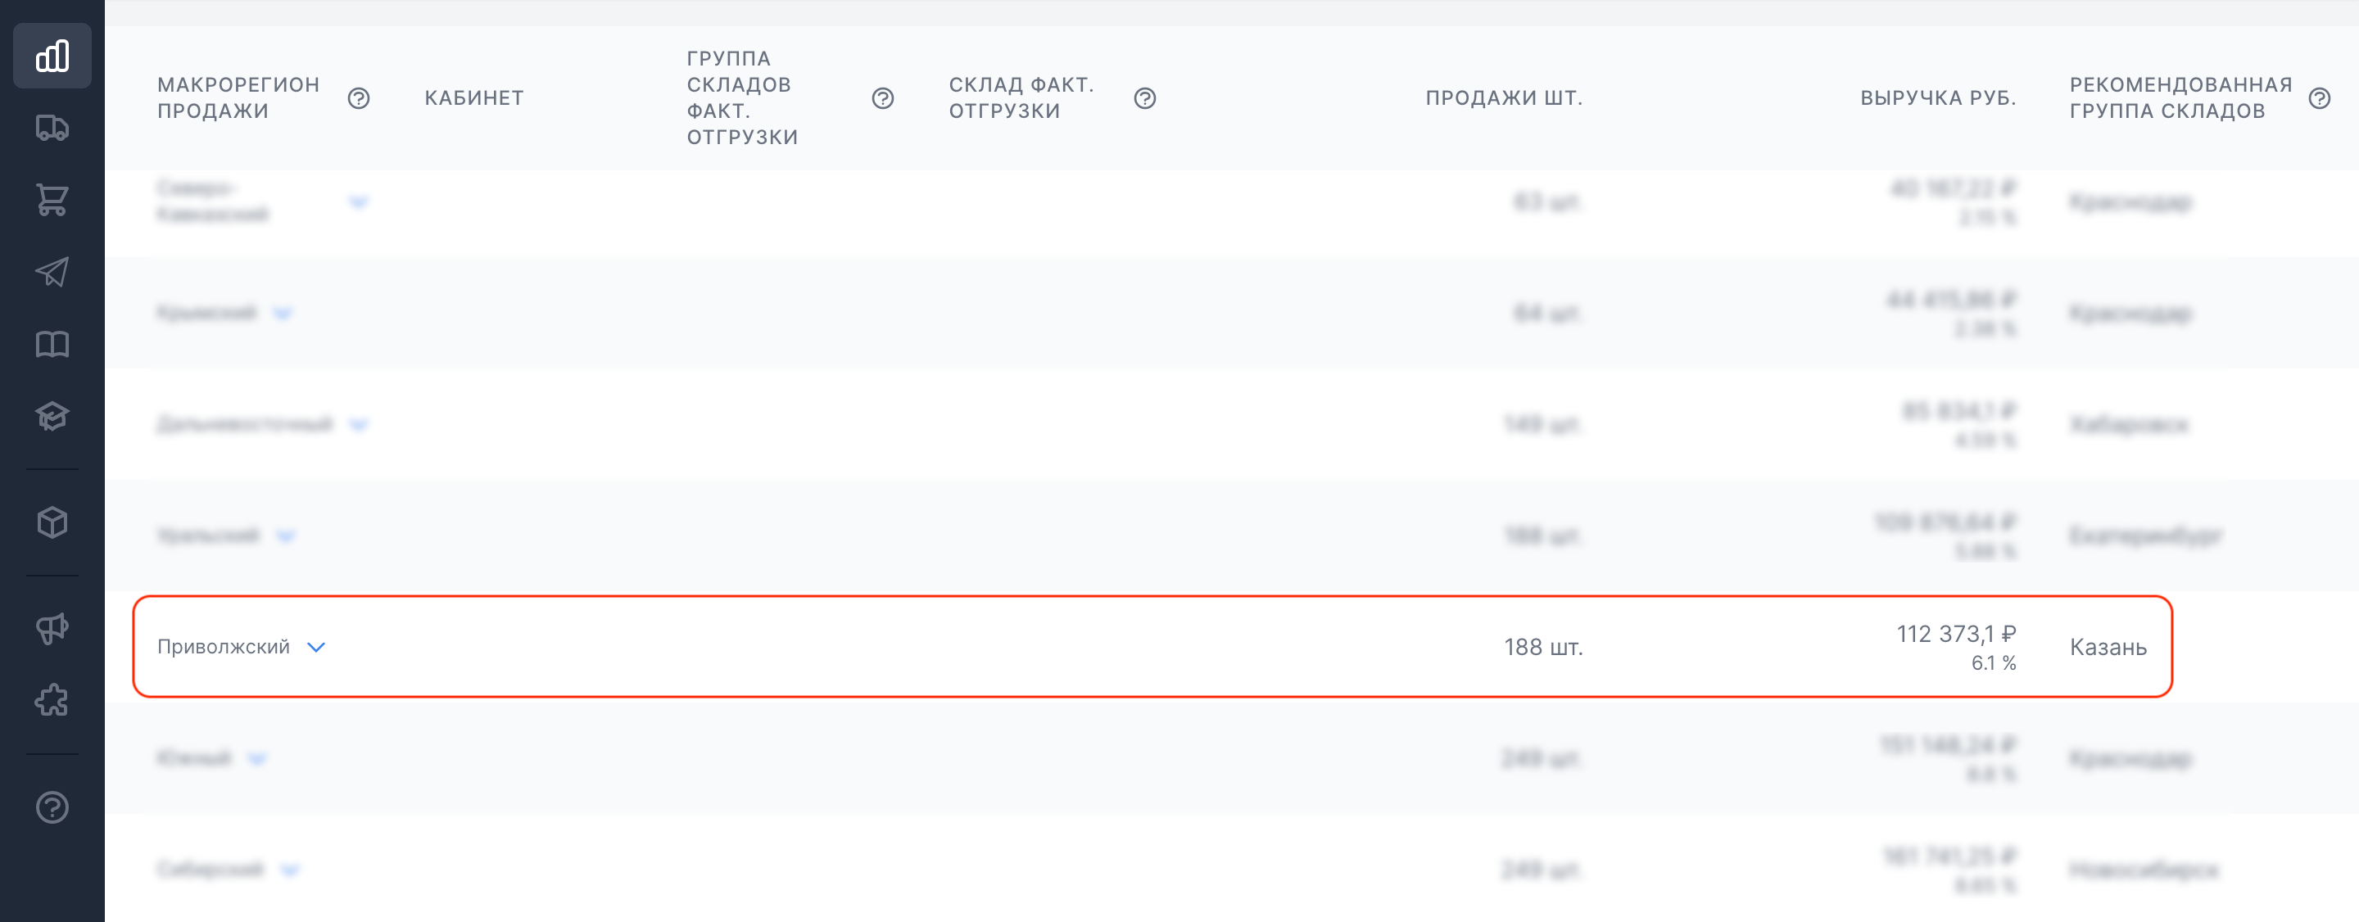Show tooltip for Макрорегион продажи column
The image size is (2359, 922).
(x=359, y=98)
